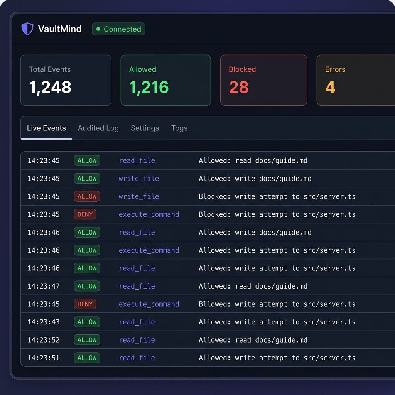The image size is (395, 395).
Task: Click the red ALLOW badge on the write_file row
Action: tap(87, 196)
